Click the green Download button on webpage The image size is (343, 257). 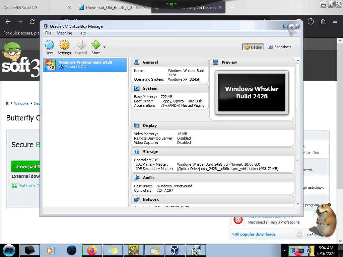pos(25,166)
